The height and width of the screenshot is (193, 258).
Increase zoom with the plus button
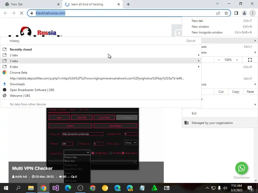coord(237,60)
